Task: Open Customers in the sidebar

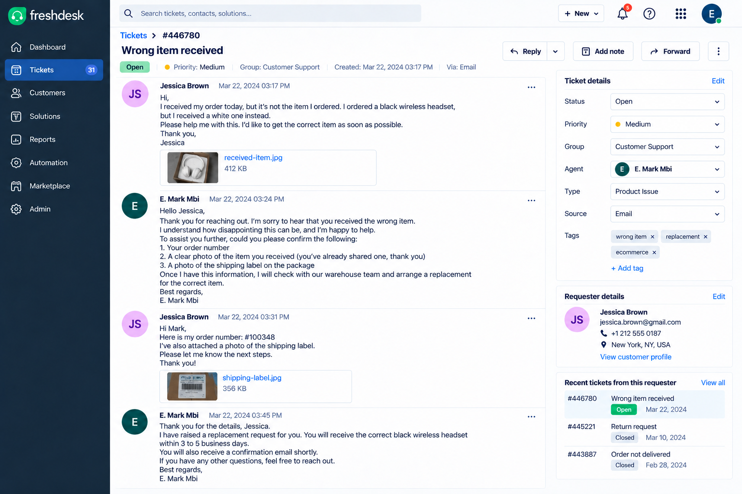Action: coord(54,93)
